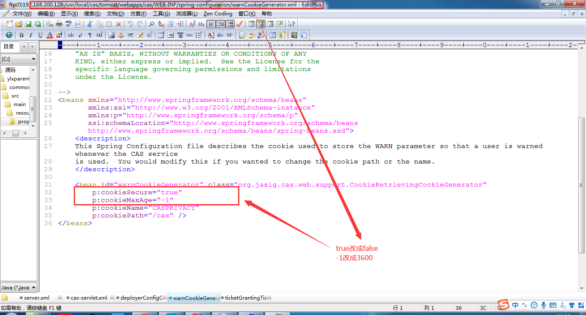586x315 pixels.
Task: Paste clipboard contents with the Paste icon
Action: pos(109,24)
